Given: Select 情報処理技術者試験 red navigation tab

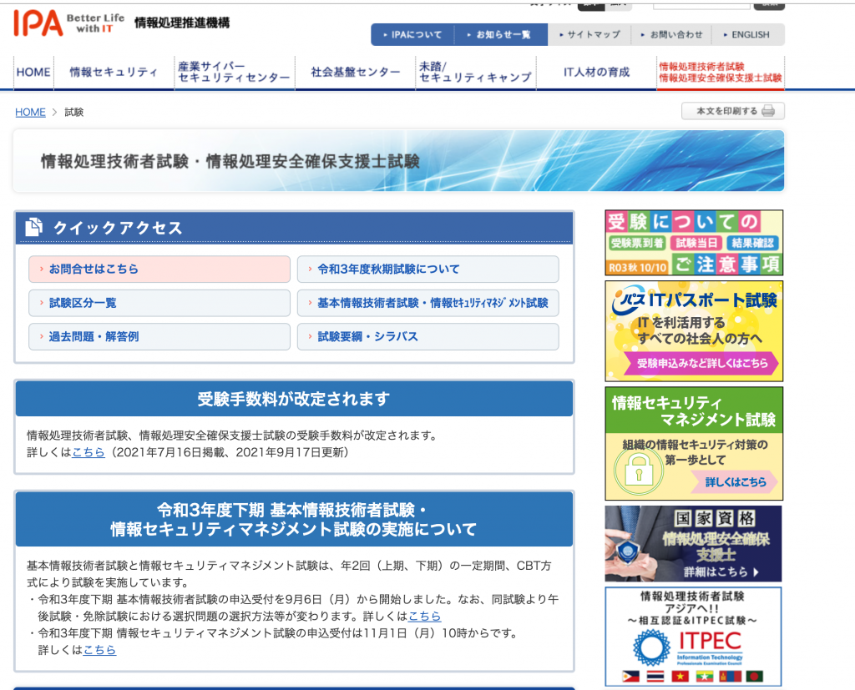Looking at the screenshot, I should click(721, 72).
